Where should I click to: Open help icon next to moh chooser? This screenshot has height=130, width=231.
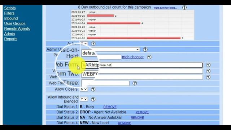click(x=149, y=57)
